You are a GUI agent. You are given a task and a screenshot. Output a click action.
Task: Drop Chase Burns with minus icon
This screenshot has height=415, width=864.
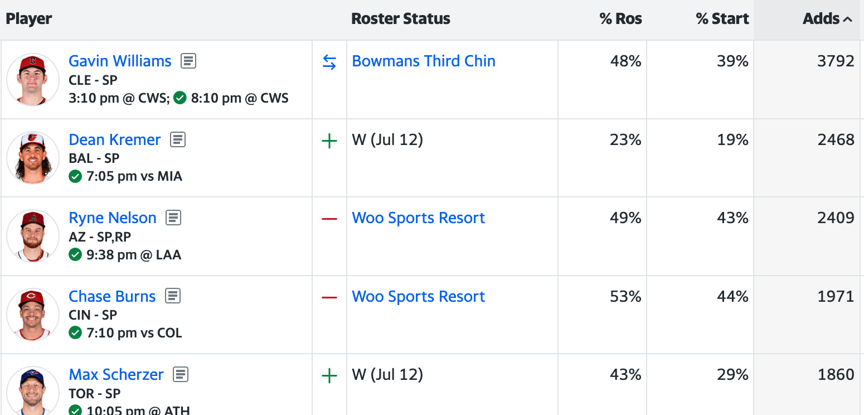click(x=329, y=297)
